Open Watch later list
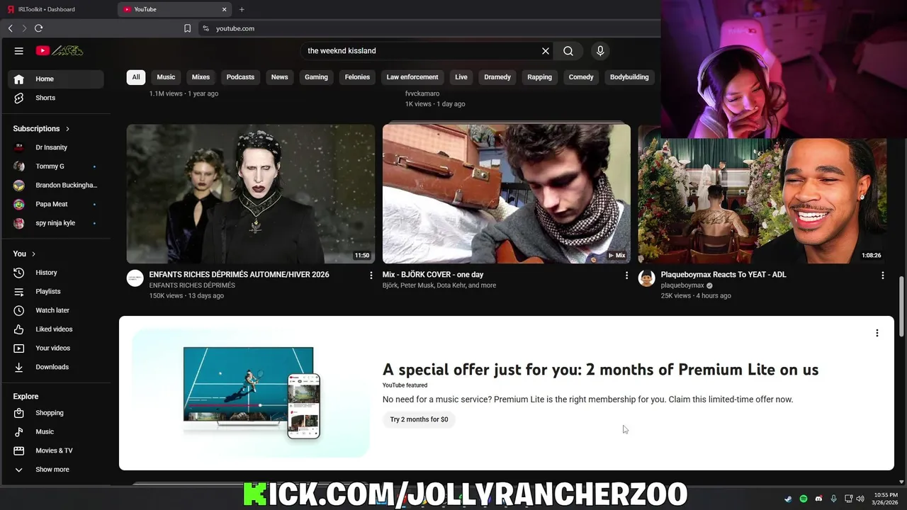This screenshot has height=510, width=907. 56,310
